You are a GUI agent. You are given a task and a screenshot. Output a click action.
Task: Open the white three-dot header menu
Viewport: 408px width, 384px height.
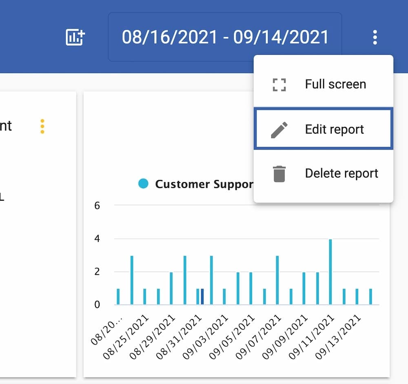(x=375, y=38)
